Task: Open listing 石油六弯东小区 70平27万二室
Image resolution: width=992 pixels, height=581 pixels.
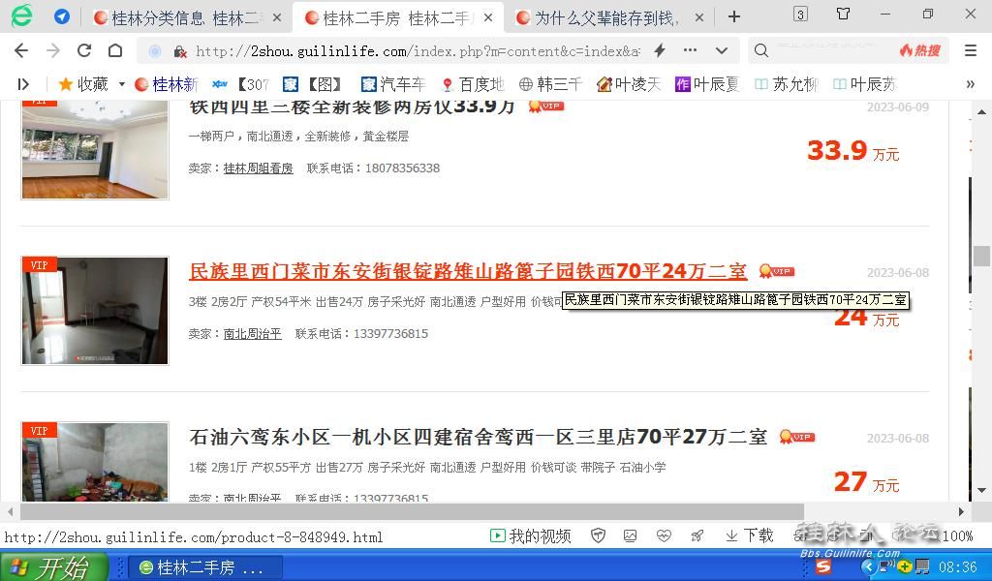Action: pos(479,437)
